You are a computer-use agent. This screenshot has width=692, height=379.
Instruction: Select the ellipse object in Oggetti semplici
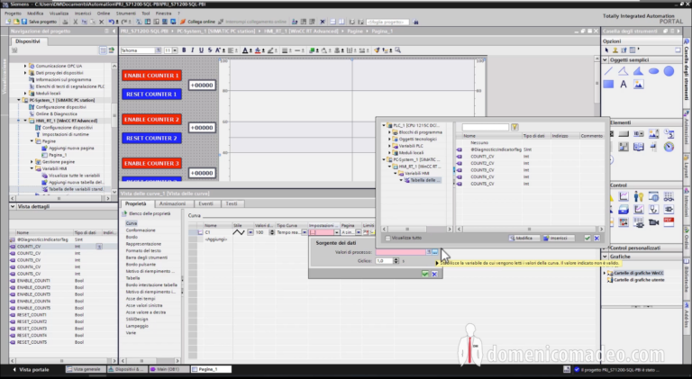(x=653, y=71)
